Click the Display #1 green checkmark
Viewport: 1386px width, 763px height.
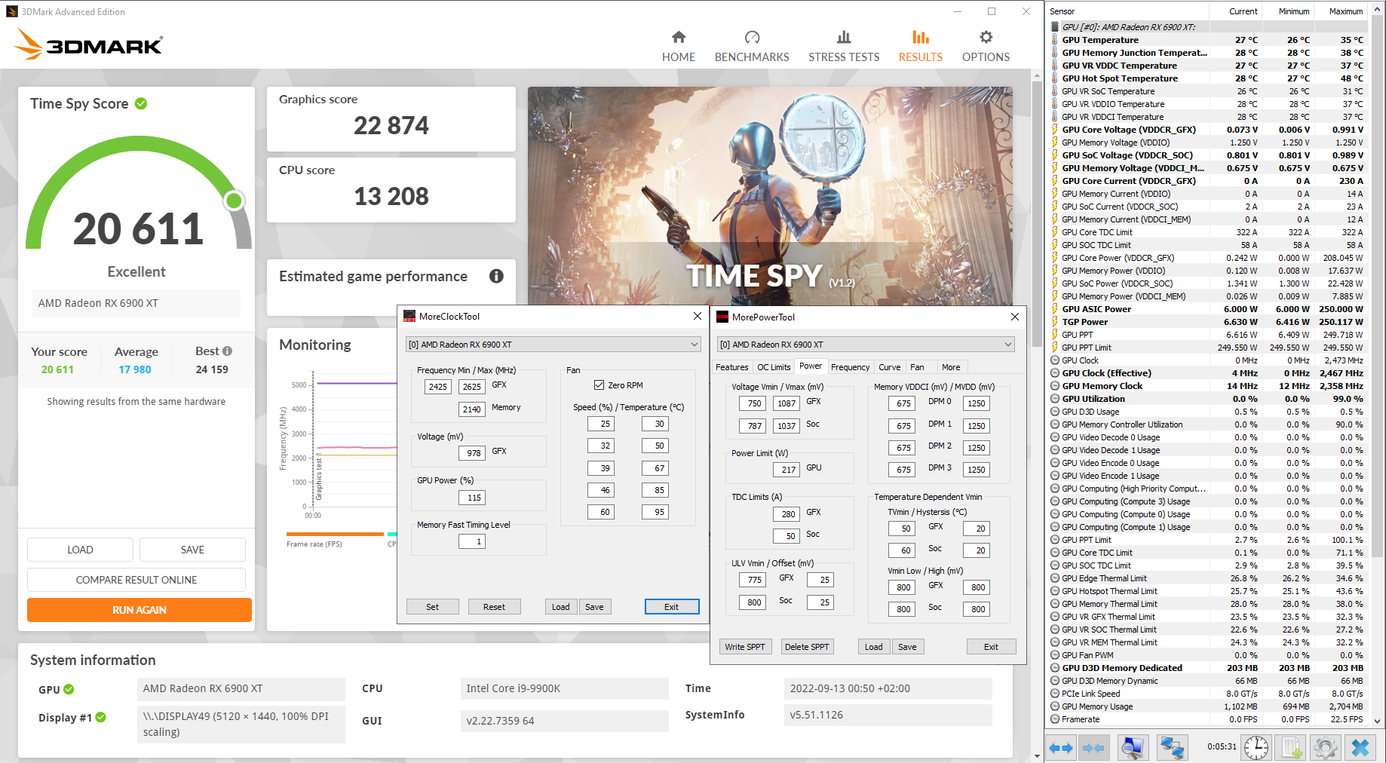(101, 717)
